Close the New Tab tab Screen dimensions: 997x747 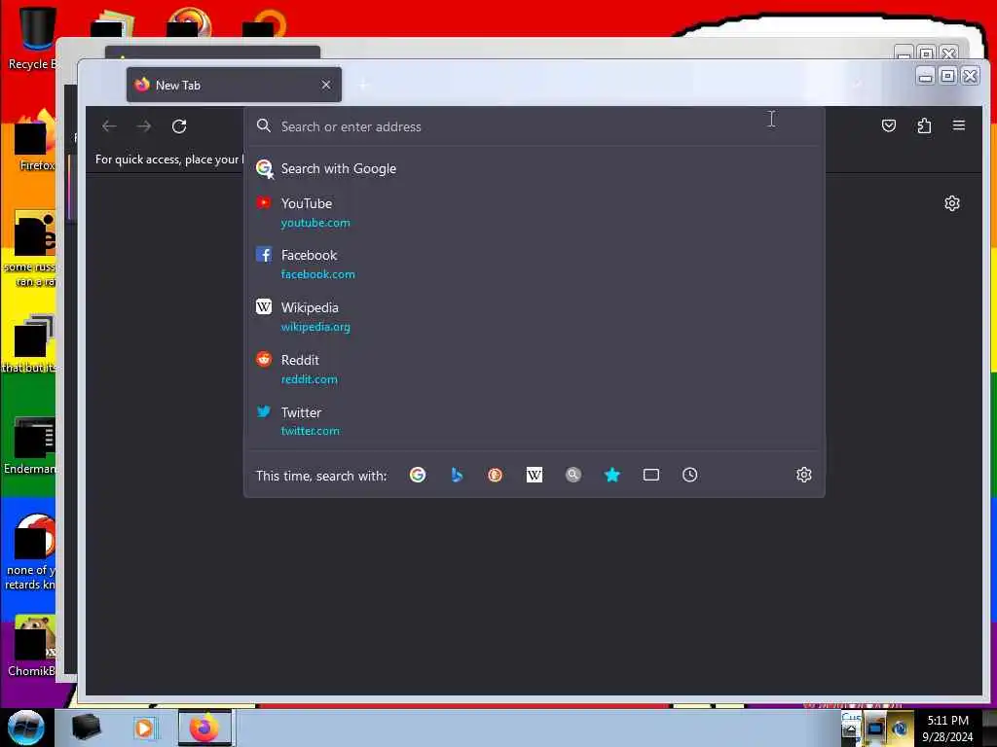coord(326,85)
